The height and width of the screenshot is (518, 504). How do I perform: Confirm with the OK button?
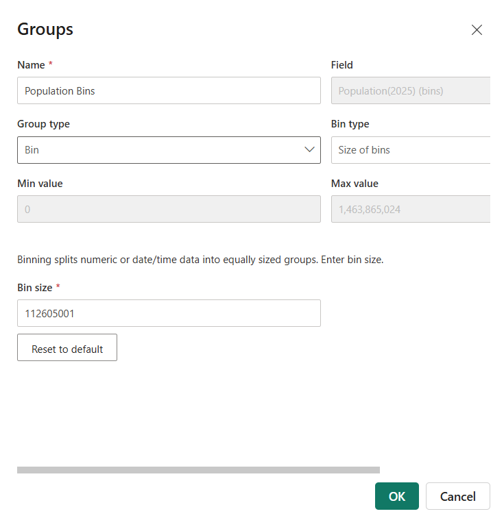(x=397, y=496)
